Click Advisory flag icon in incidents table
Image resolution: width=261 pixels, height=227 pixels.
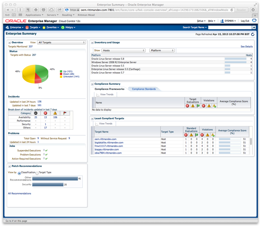point(65,113)
